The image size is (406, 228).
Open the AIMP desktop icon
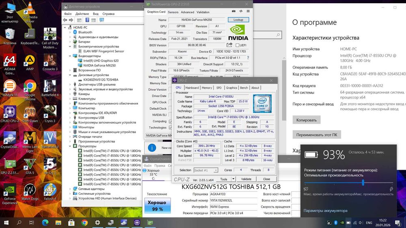tap(30, 62)
